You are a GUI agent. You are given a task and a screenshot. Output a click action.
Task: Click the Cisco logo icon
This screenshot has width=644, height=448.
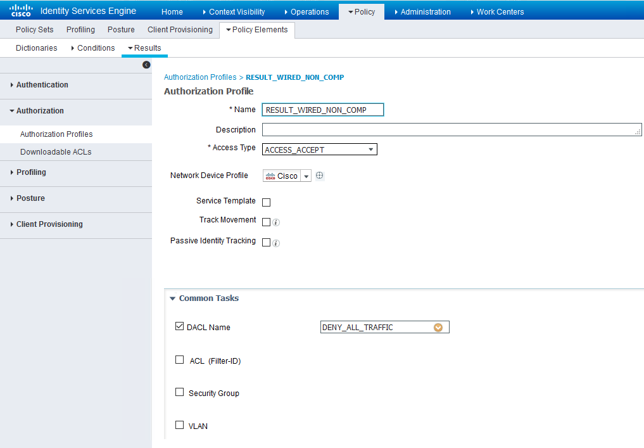(21, 10)
